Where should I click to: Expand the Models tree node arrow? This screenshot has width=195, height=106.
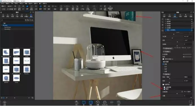(2, 25)
